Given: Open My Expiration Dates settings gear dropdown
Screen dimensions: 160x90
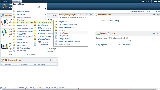Looking at the screenshot, I should pyautogui.click(x=55, y=60).
